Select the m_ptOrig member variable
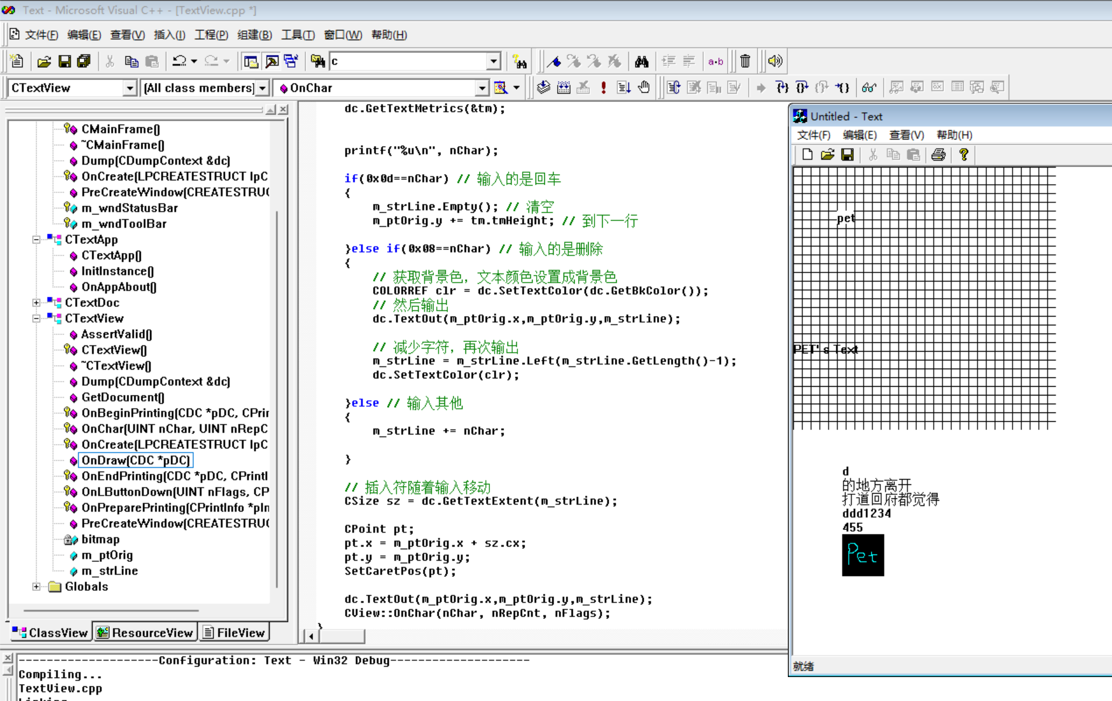Image resolution: width=1112 pixels, height=701 pixels. (107, 555)
